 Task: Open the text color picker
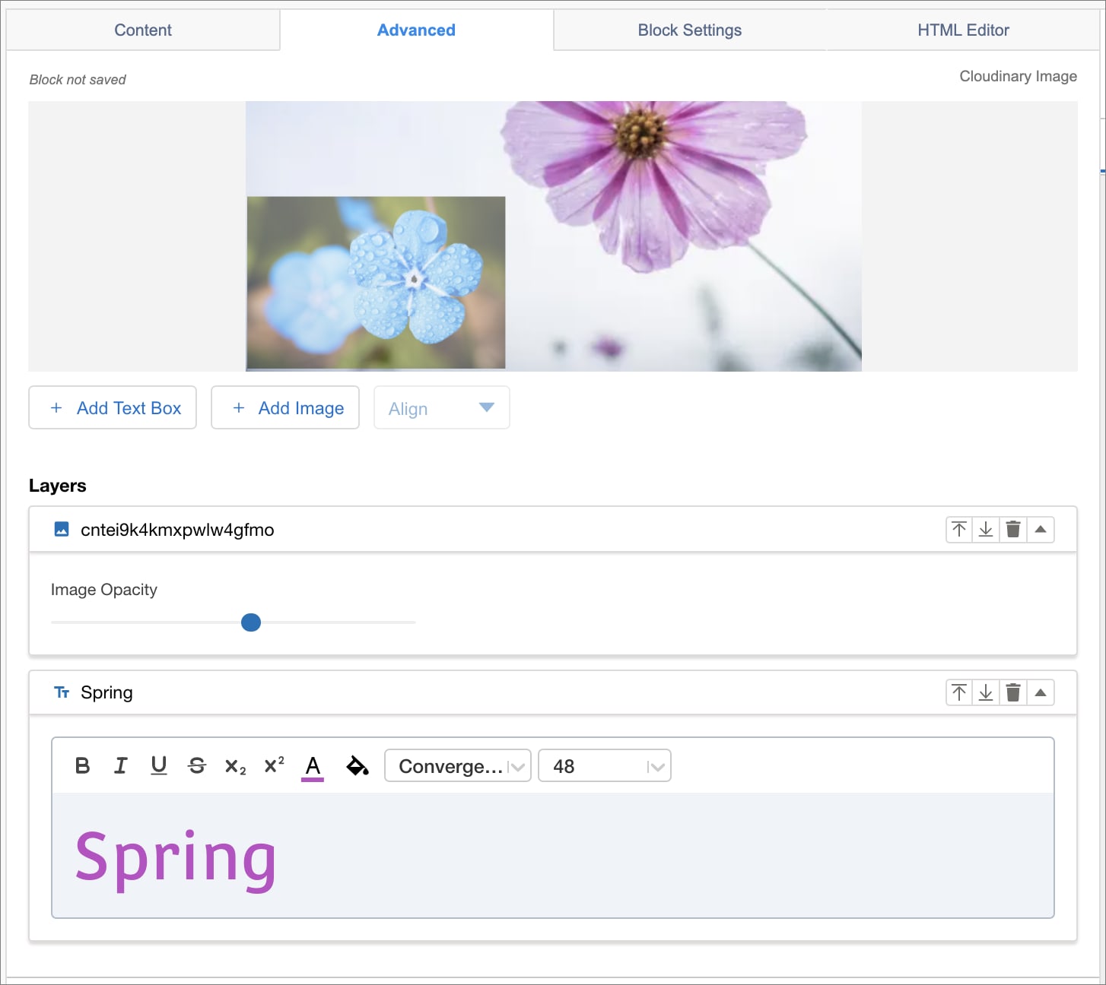tap(313, 766)
